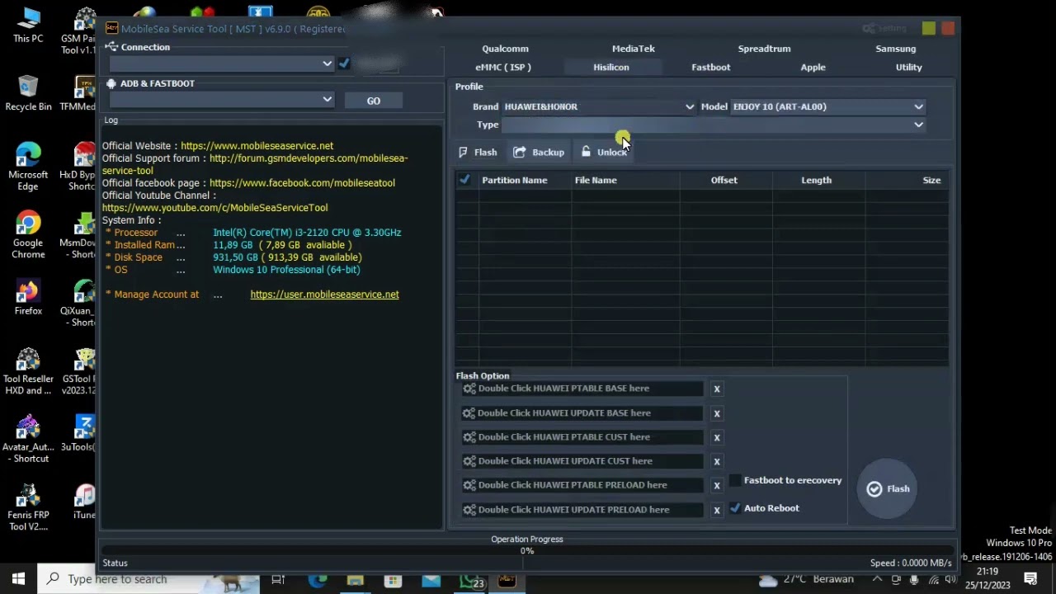Viewport: 1056px width, 594px height.
Task: Open Task View on the taskbar
Action: tap(278, 579)
